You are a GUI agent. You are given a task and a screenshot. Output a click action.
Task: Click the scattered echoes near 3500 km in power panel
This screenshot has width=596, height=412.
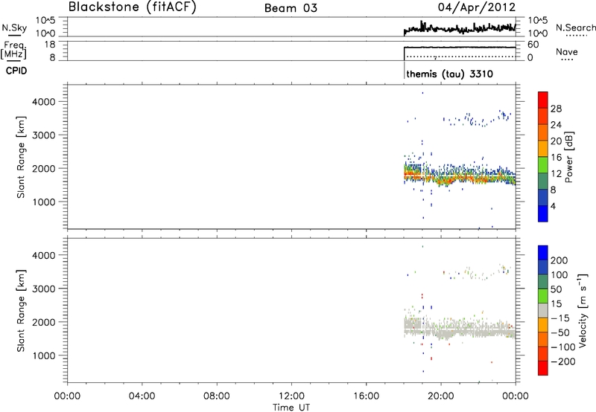tap(477, 120)
